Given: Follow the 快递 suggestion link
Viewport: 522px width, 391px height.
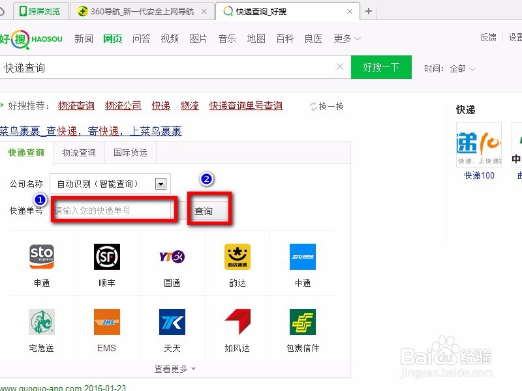Looking at the screenshot, I should 161,106.
